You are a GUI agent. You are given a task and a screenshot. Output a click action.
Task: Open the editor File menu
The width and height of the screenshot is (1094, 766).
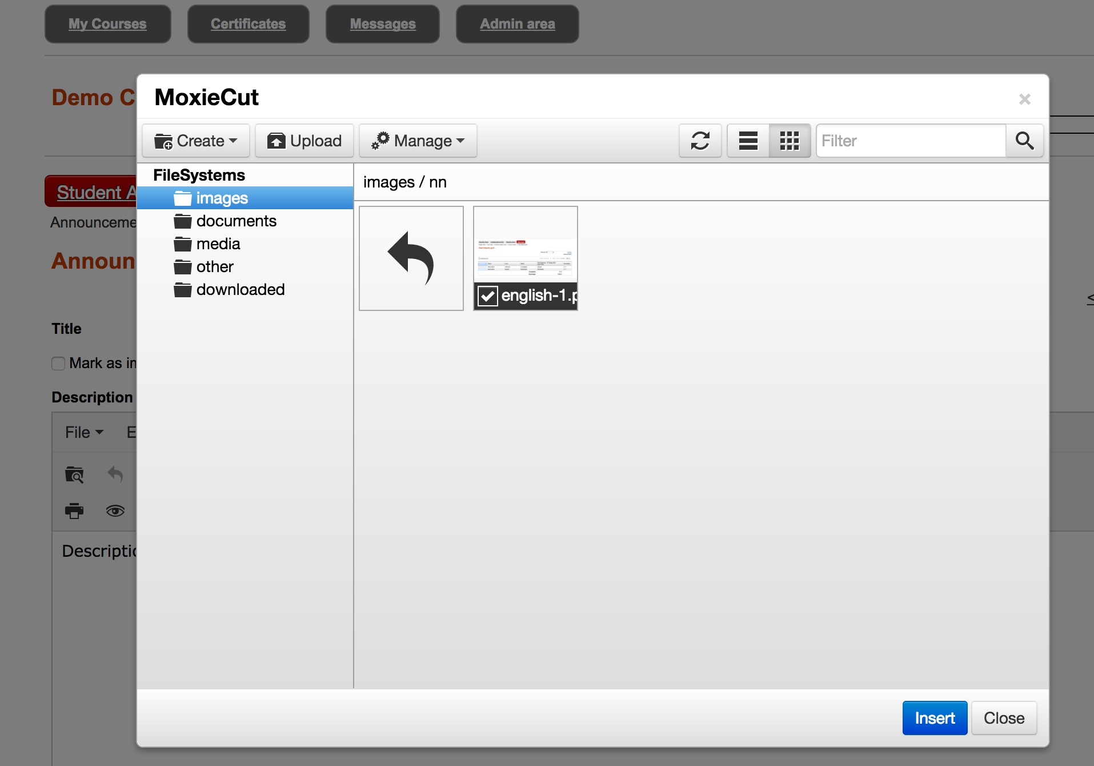coord(84,432)
